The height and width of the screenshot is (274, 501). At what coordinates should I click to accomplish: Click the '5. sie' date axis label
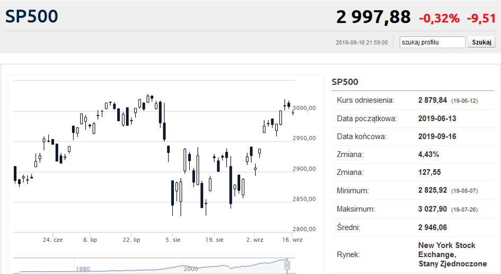click(173, 240)
